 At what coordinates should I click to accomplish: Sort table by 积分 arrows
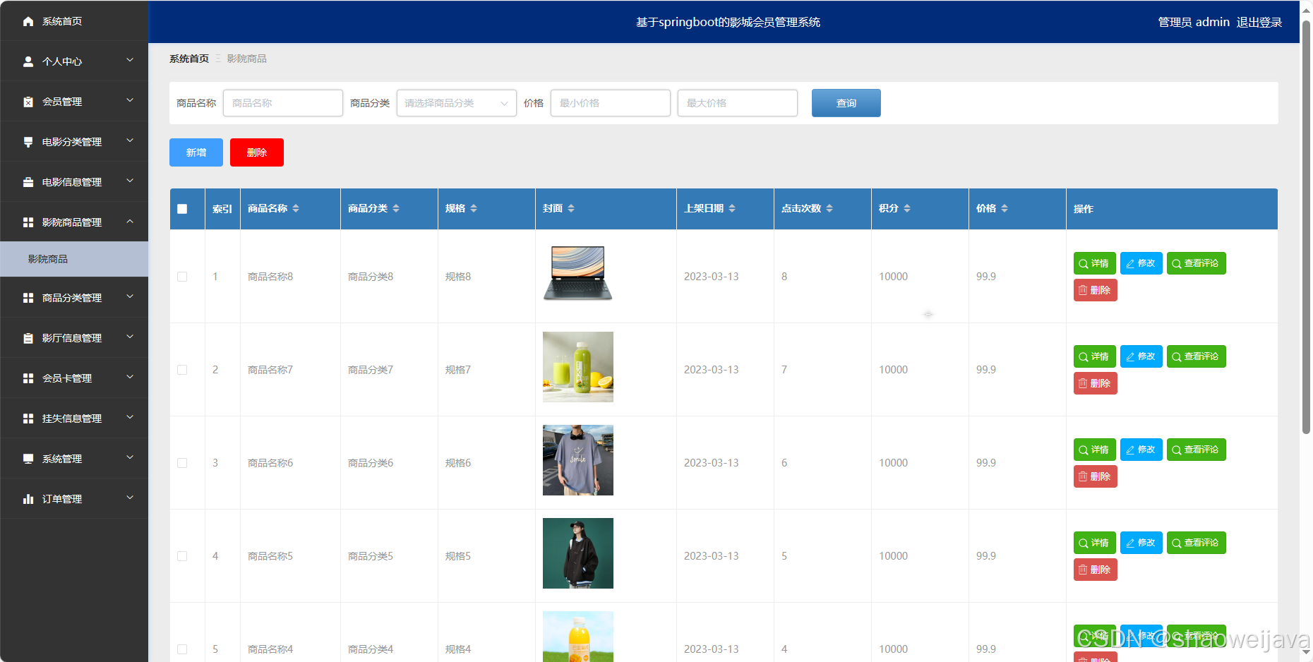(x=907, y=208)
